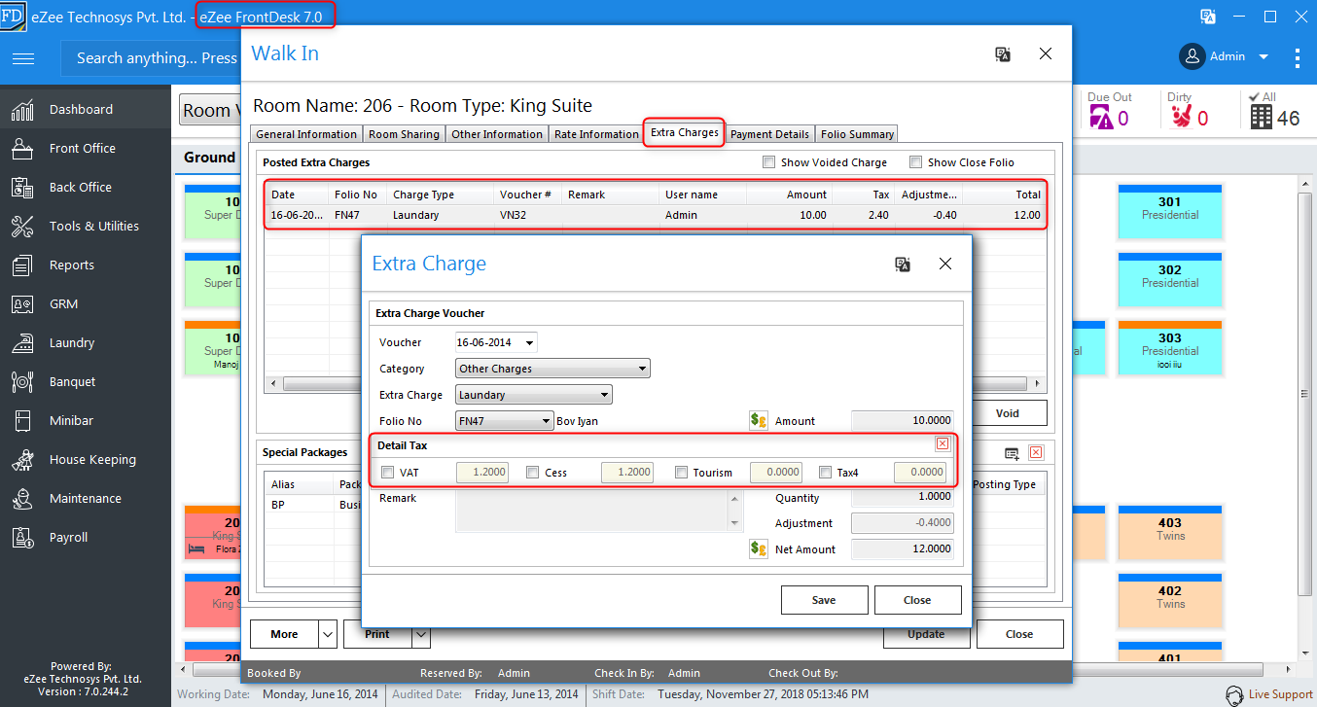The image size is (1317, 707).
Task: Open the Folio No FN47 dropdown
Action: (547, 421)
